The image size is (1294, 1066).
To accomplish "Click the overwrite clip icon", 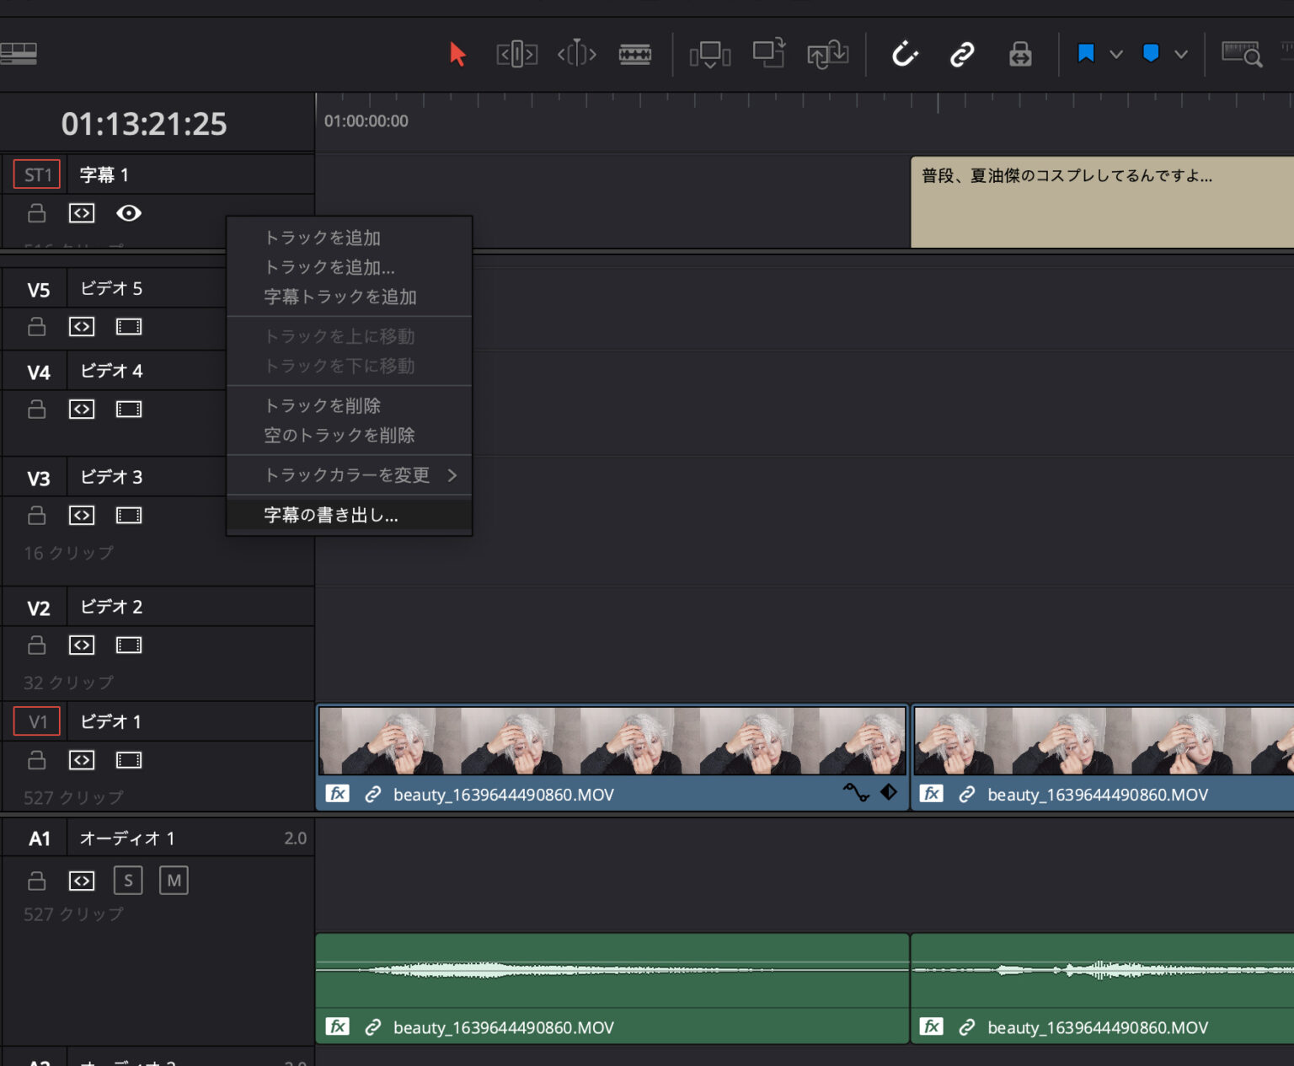I will tap(768, 53).
